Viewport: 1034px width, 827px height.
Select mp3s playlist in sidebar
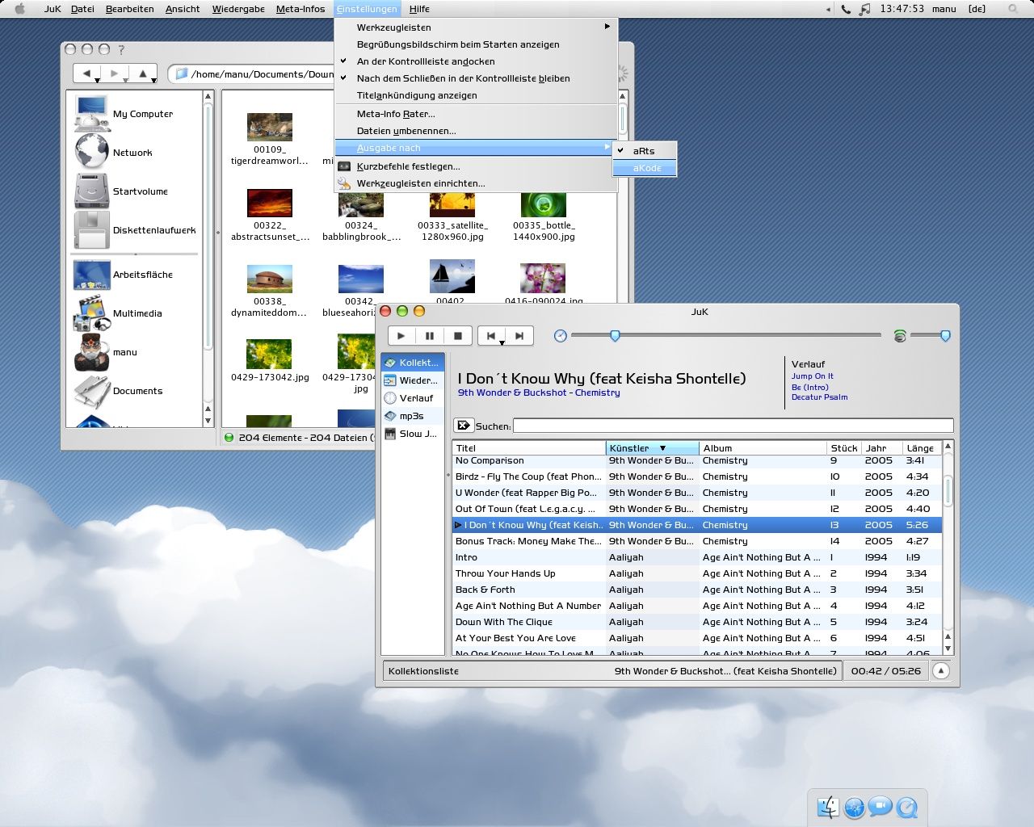click(412, 416)
